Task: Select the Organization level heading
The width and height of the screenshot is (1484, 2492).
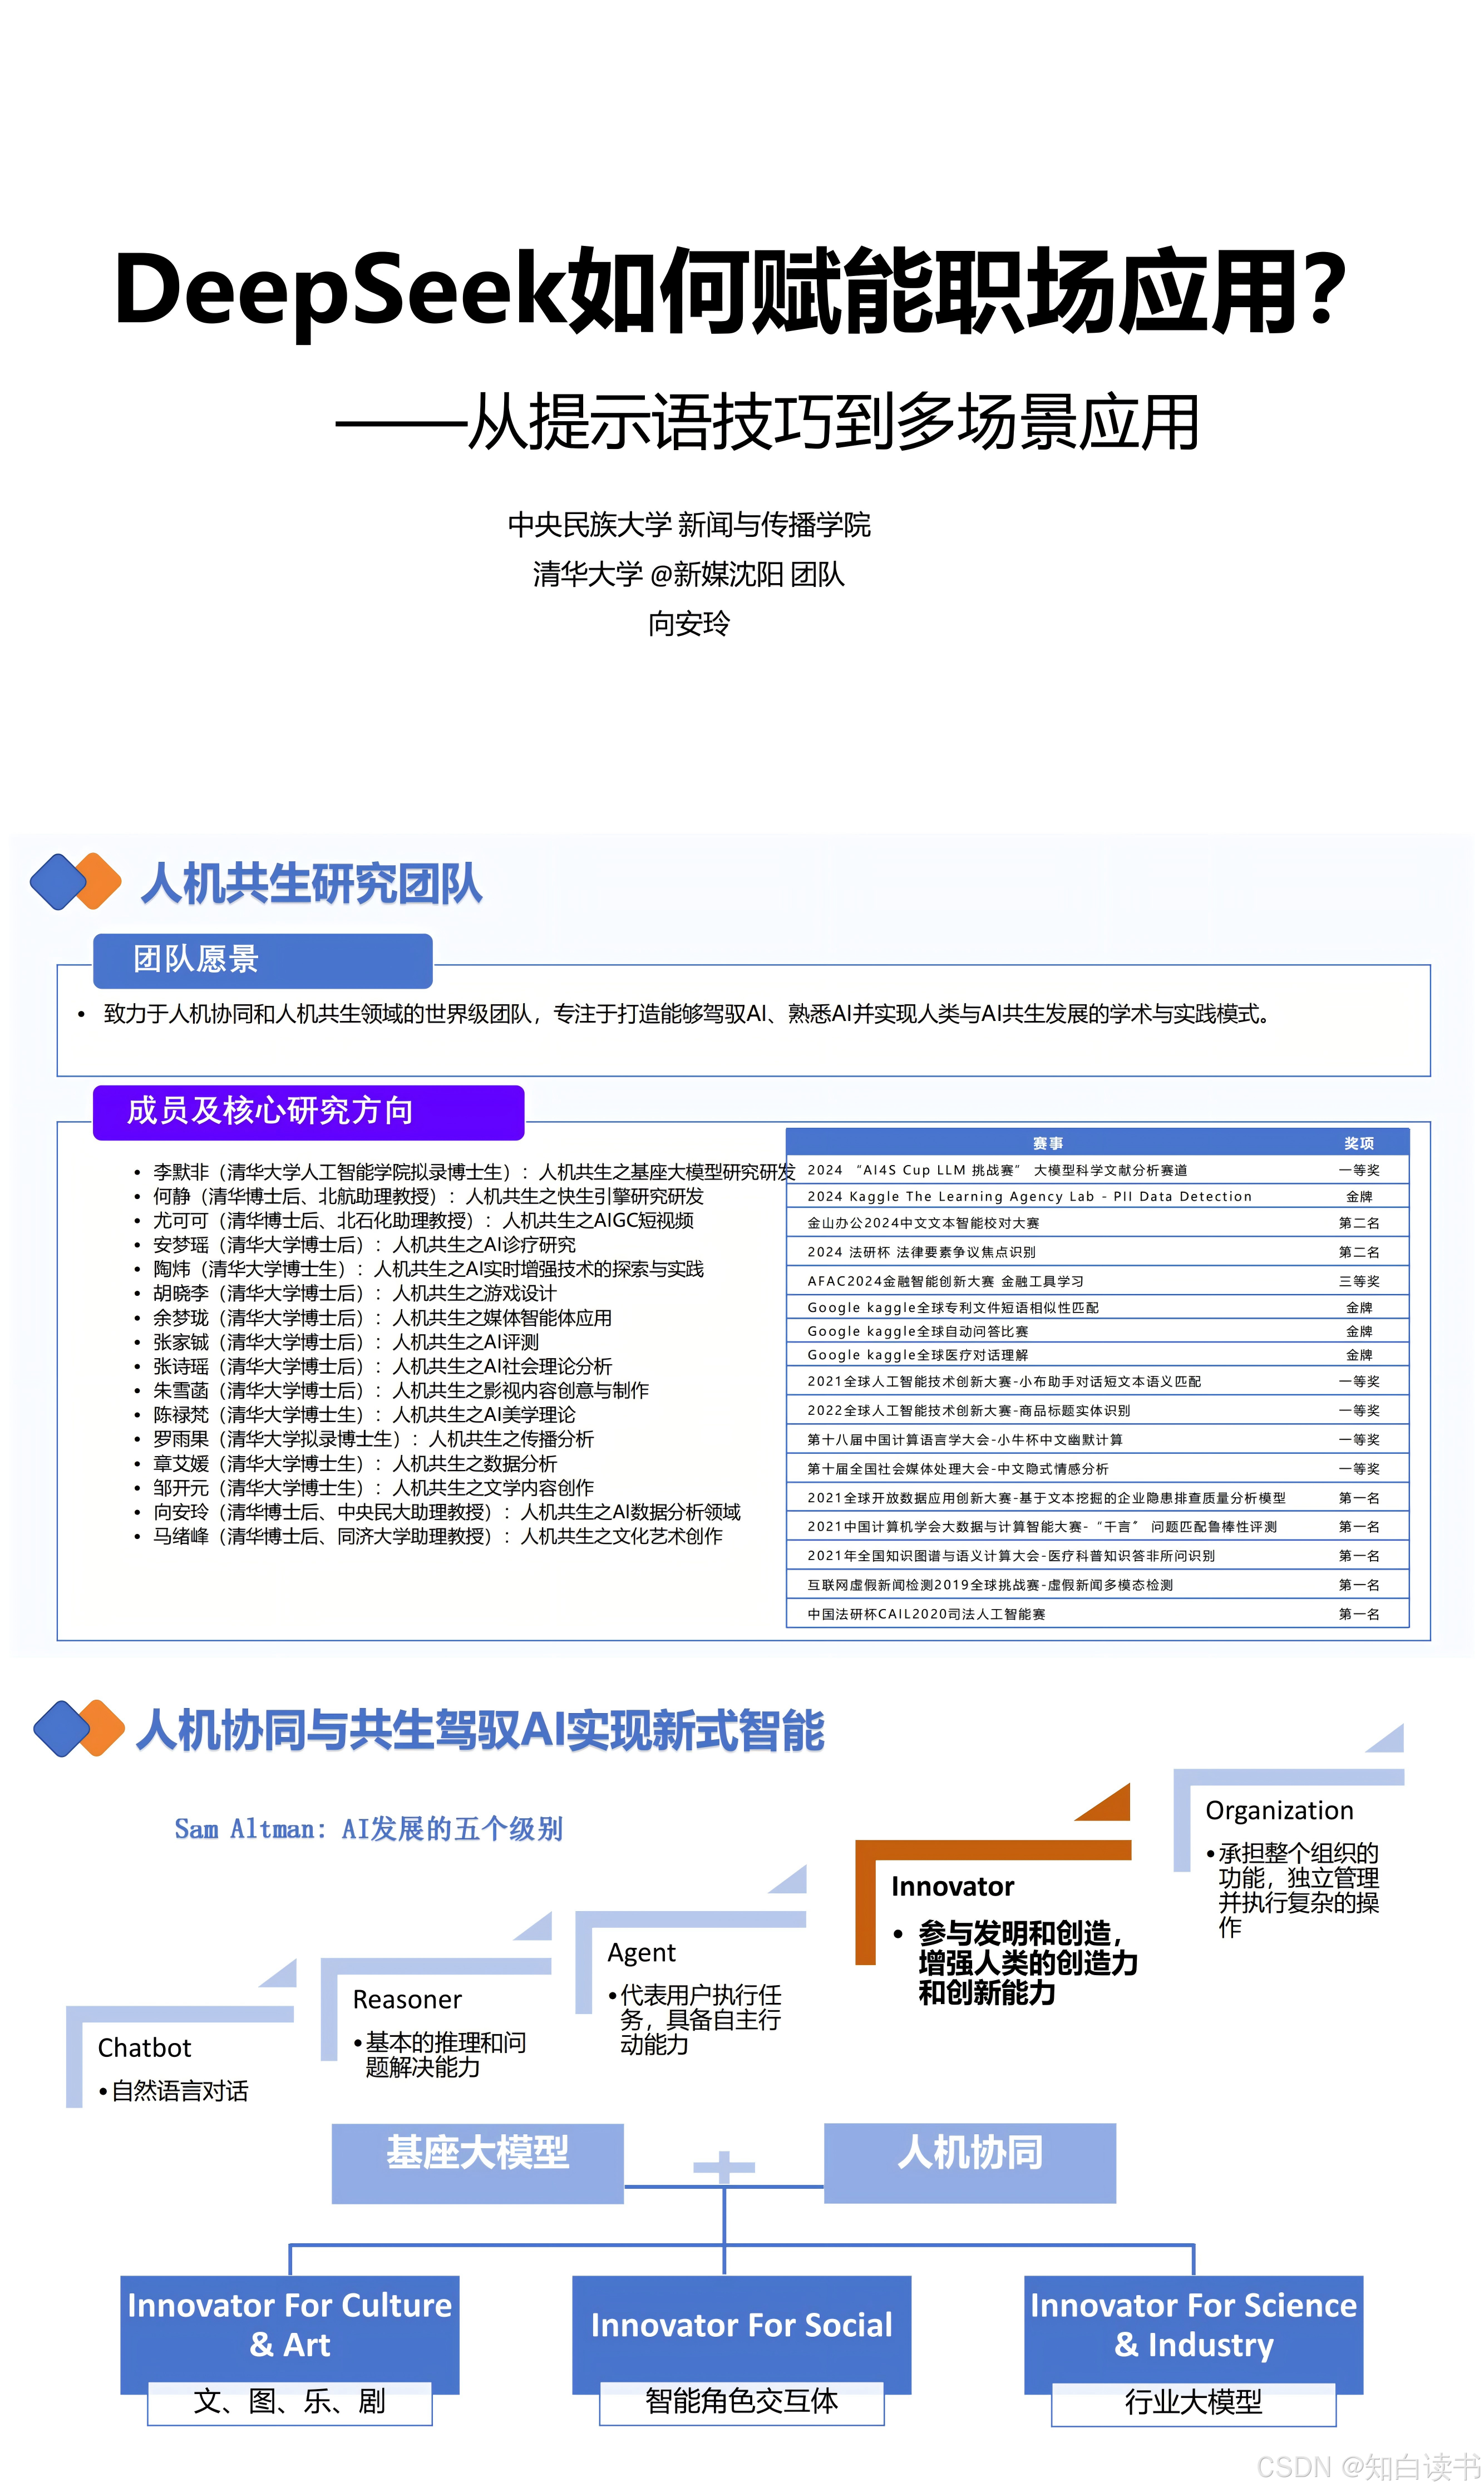Action: tap(1279, 1810)
